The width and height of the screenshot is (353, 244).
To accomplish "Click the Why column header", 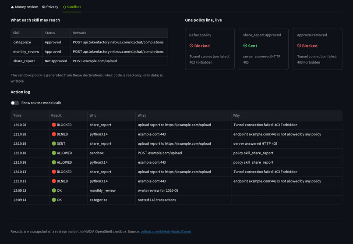I will point(286,115).
